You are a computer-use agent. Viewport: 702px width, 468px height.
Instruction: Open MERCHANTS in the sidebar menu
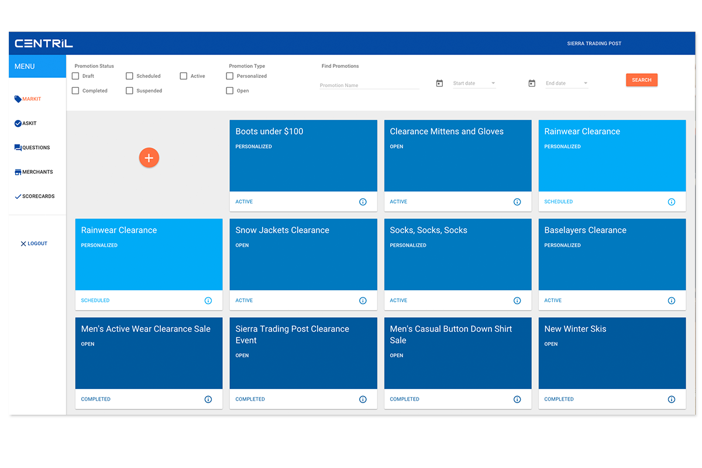(37, 172)
